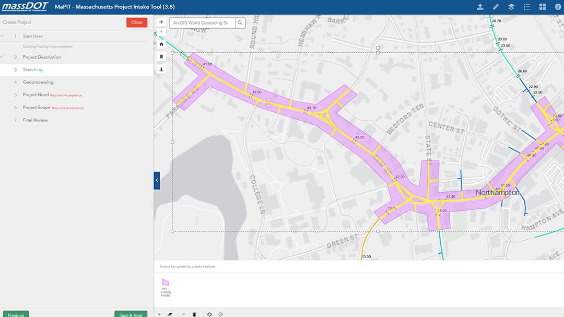Click the massDOT logo
The height and width of the screenshot is (317, 564).
25,7
